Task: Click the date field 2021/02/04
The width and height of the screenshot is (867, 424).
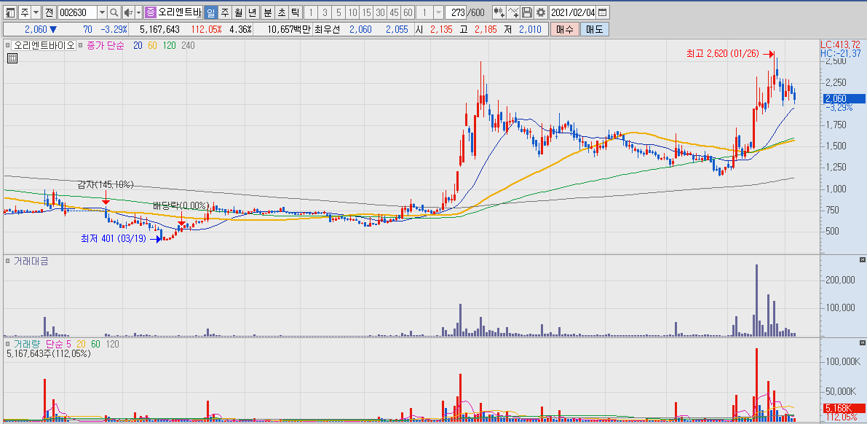Action: tap(574, 12)
